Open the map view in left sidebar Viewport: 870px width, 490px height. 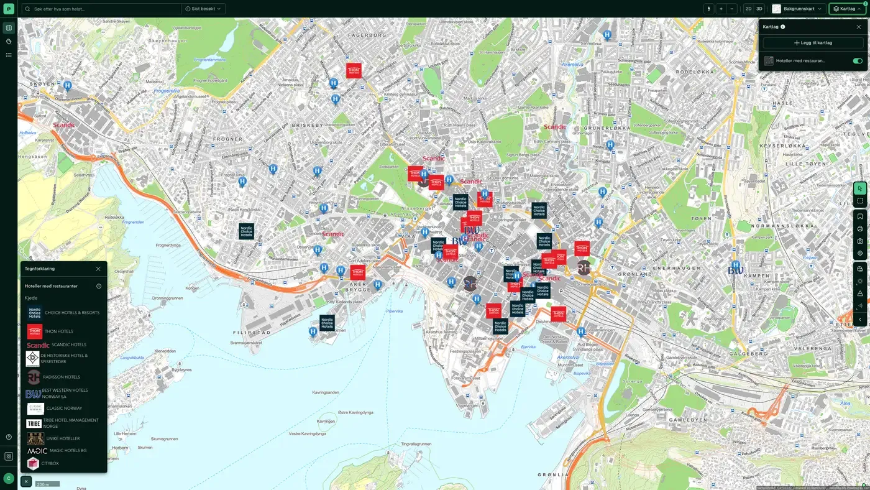(x=9, y=28)
